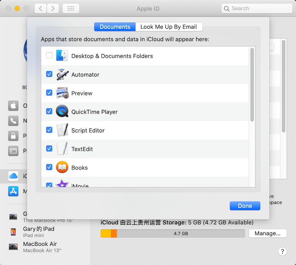Click the yellow minimize window button
The height and width of the screenshot is (265, 296).
(x=17, y=9)
